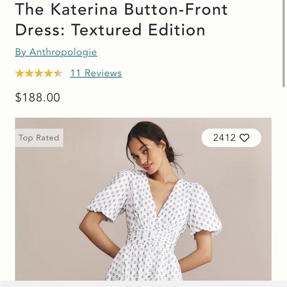This screenshot has width=287, height=287.
Task: Select the first star in the rating
Action: click(20, 73)
